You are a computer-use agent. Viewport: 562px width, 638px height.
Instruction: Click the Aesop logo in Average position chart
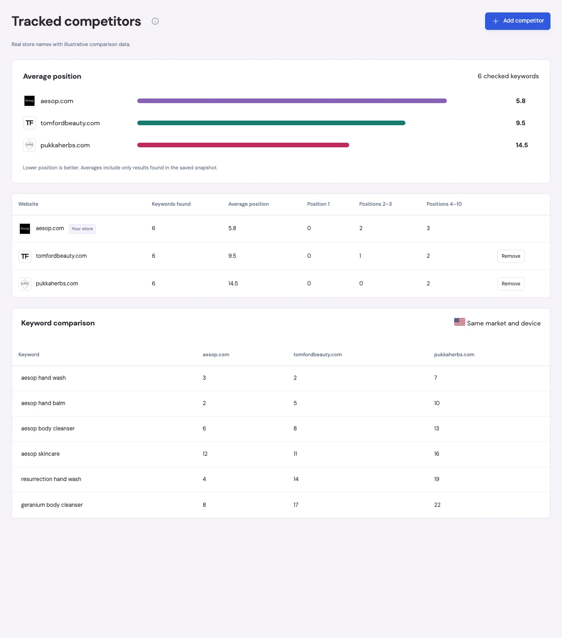point(29,101)
